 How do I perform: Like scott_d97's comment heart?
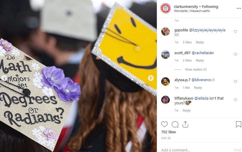(235, 54)
